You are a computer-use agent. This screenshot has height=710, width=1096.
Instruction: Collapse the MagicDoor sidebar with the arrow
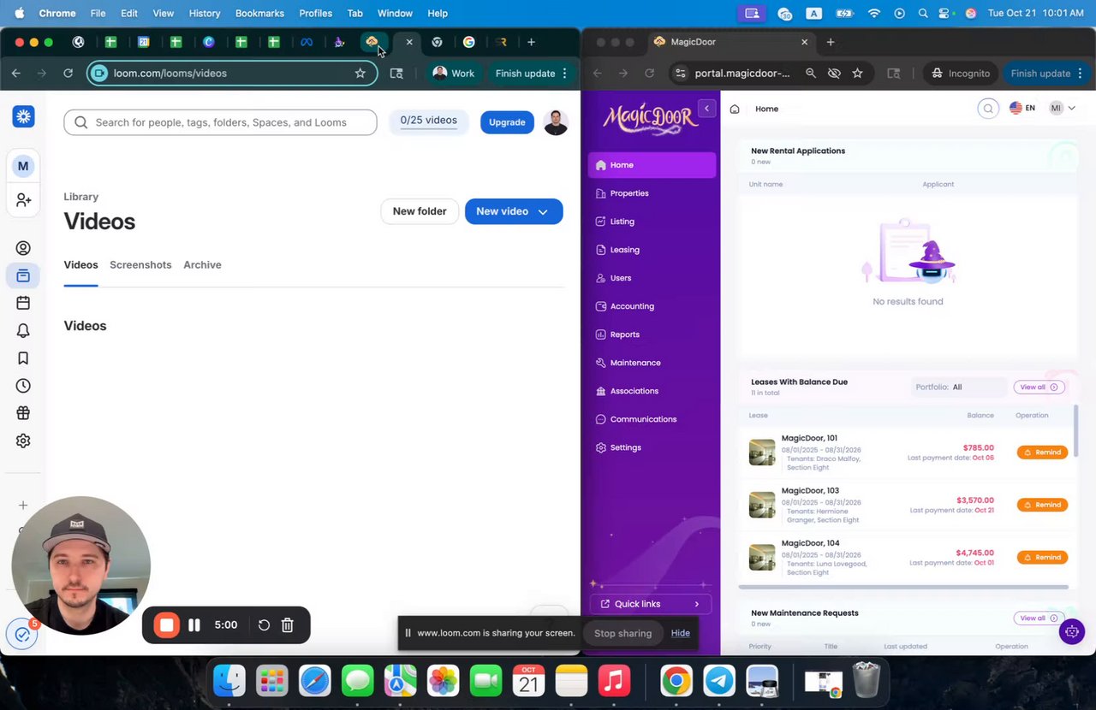(x=706, y=109)
